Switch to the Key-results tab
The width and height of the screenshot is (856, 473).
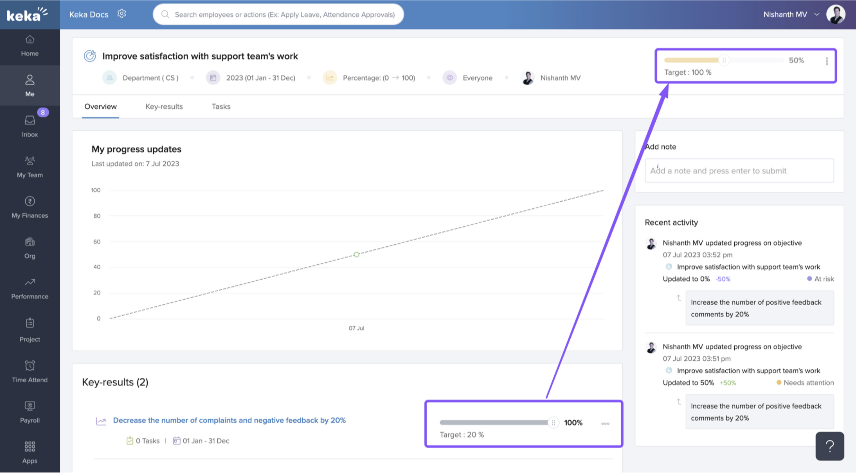tap(164, 106)
